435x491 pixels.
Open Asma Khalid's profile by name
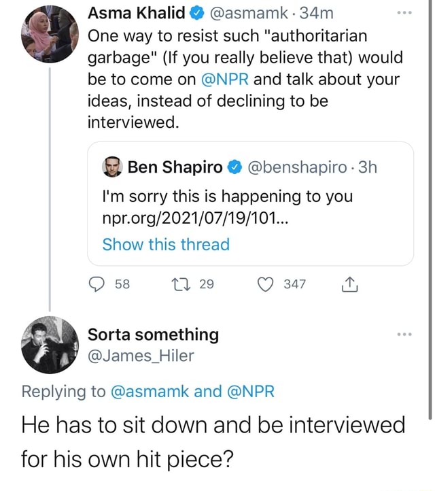(x=136, y=12)
